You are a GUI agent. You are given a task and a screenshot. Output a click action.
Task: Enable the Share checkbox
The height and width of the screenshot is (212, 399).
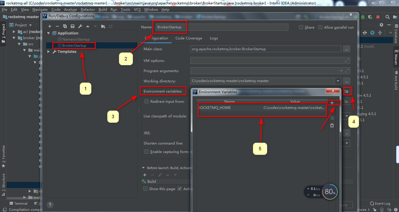pyautogui.click(x=301, y=27)
